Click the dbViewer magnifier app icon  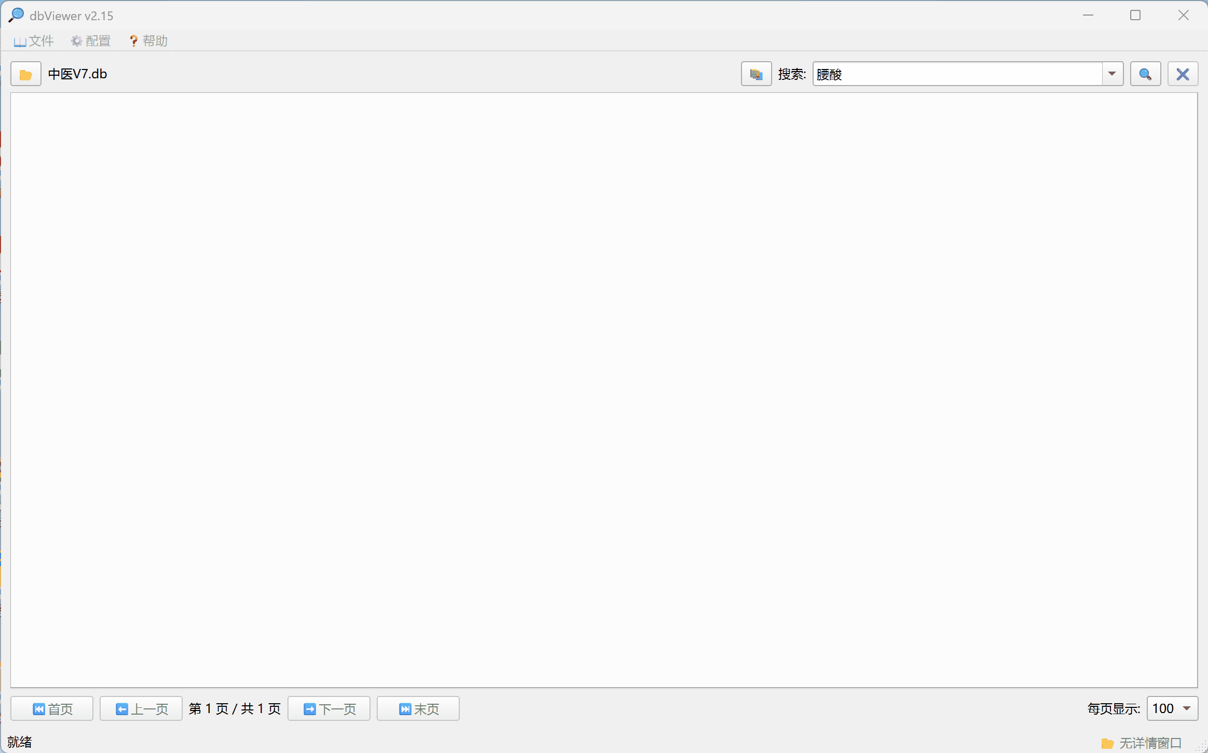[x=16, y=15]
